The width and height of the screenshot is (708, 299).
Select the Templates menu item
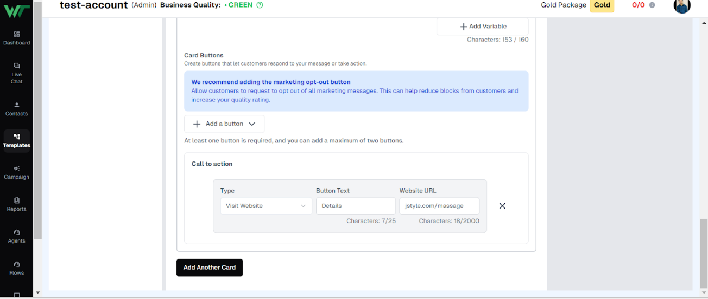tap(16, 141)
